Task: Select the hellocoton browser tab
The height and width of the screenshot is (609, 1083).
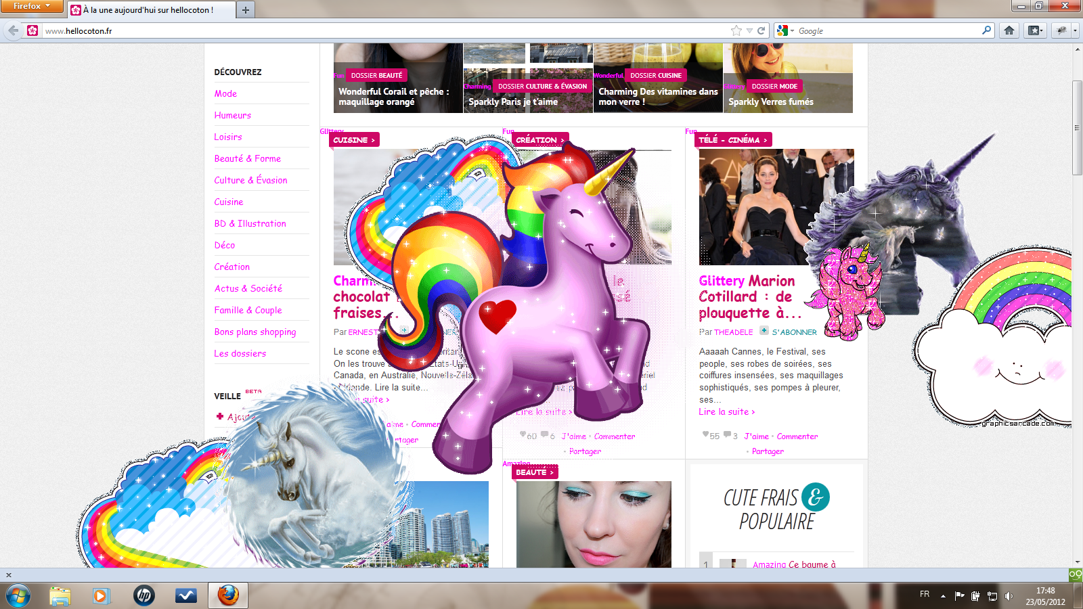Action: pos(152,9)
